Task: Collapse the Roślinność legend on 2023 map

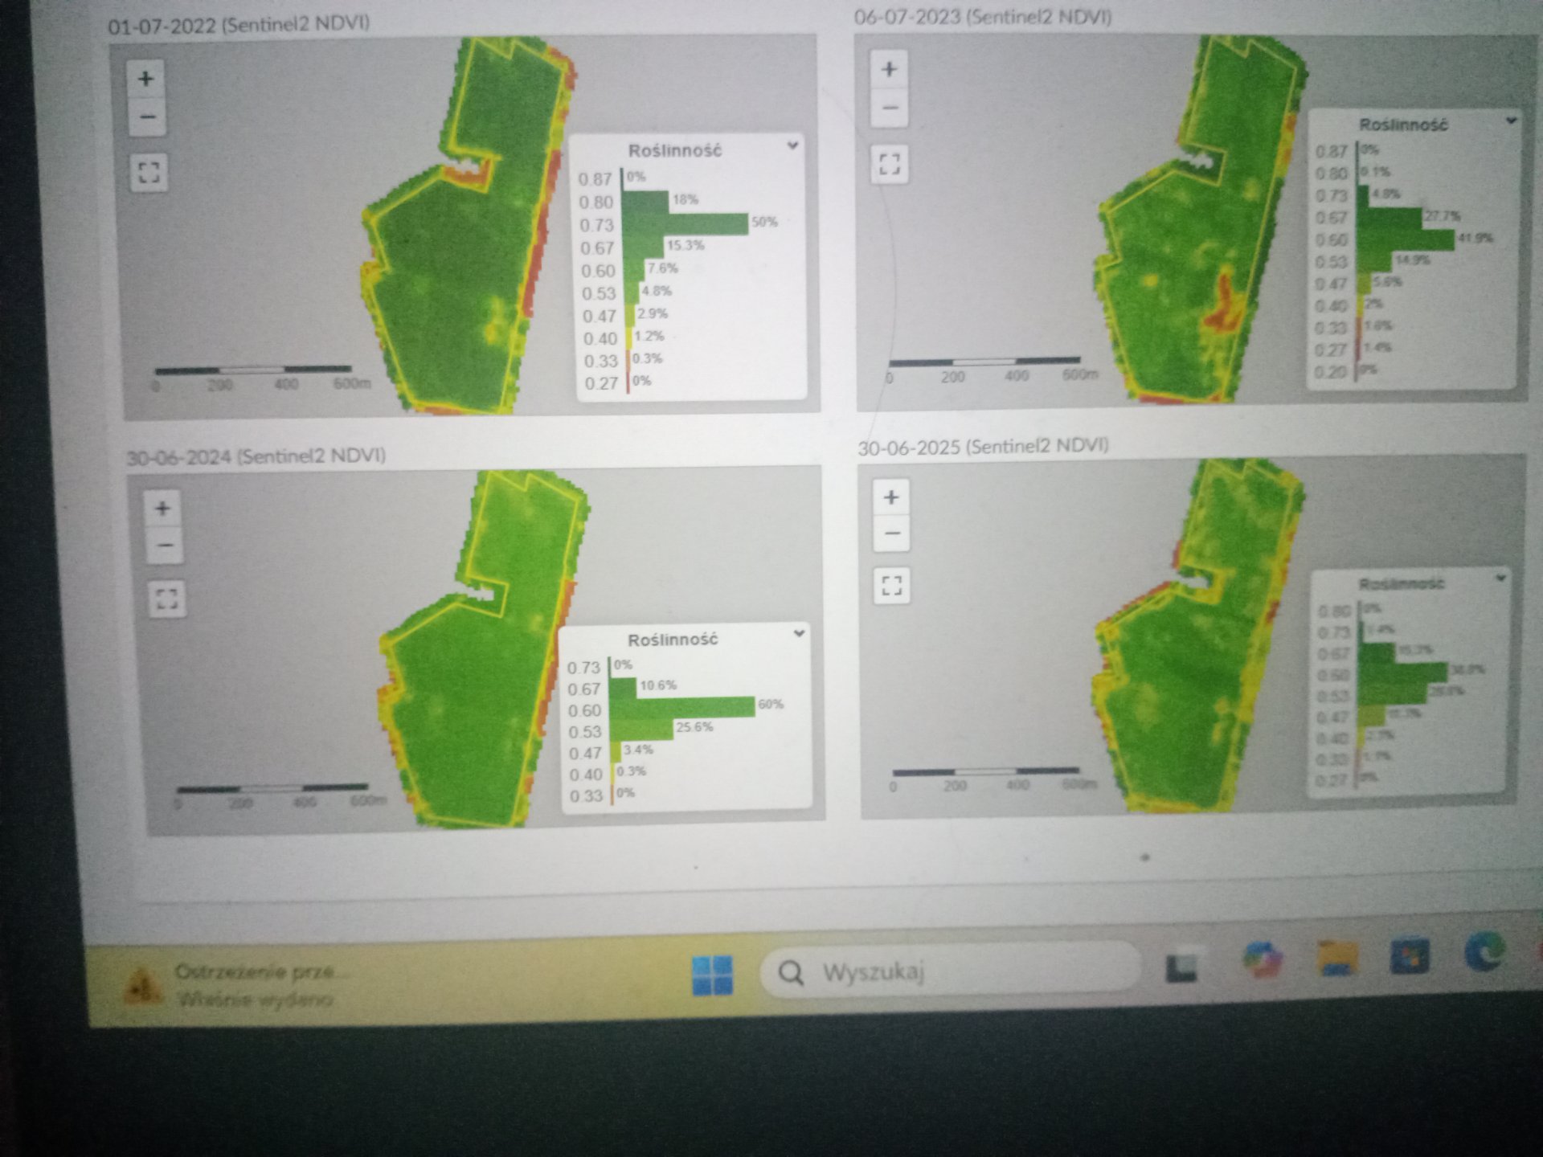Action: 1511,121
